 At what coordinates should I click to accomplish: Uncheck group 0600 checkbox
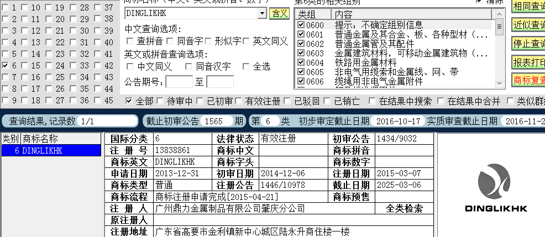coord(301,25)
